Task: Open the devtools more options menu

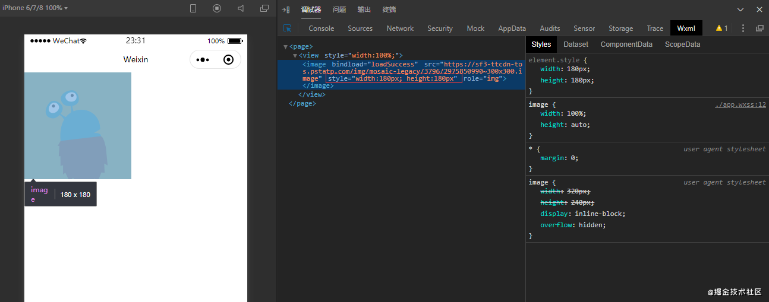Action: coord(743,28)
